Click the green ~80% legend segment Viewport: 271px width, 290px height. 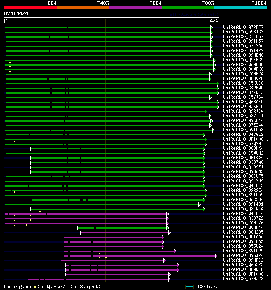click(x=188, y=8)
